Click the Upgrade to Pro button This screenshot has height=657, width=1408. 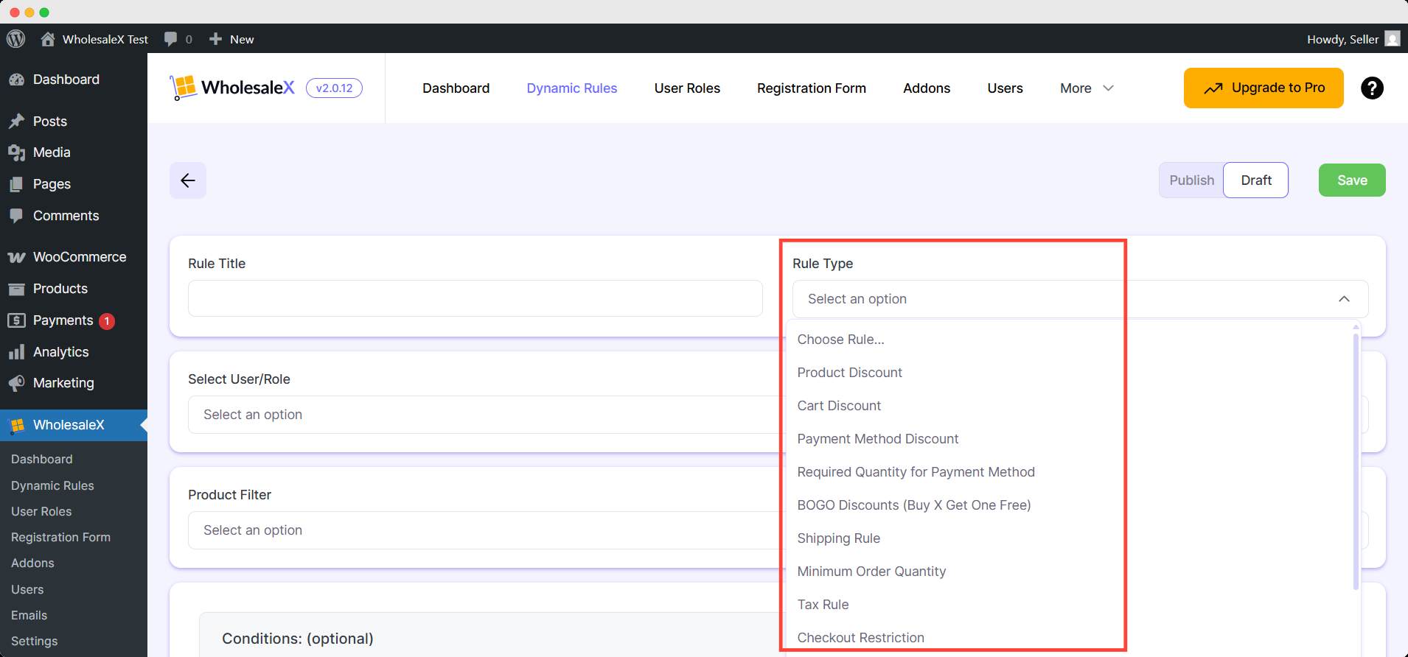(1264, 88)
